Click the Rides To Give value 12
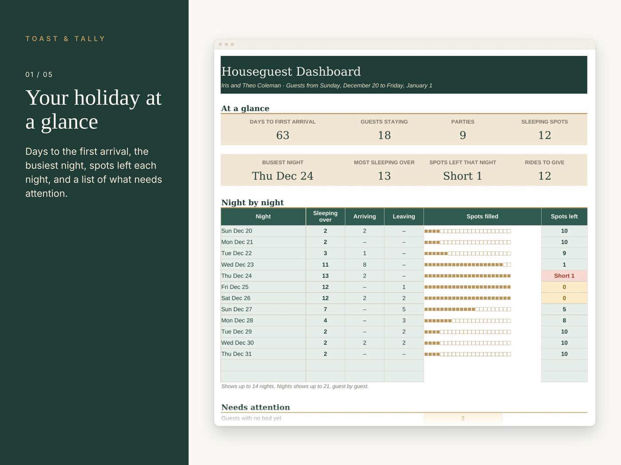The image size is (621, 465). (x=545, y=176)
